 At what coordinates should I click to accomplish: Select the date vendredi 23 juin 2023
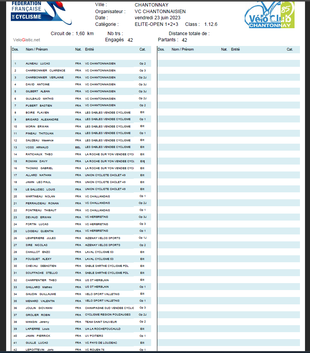(157, 18)
